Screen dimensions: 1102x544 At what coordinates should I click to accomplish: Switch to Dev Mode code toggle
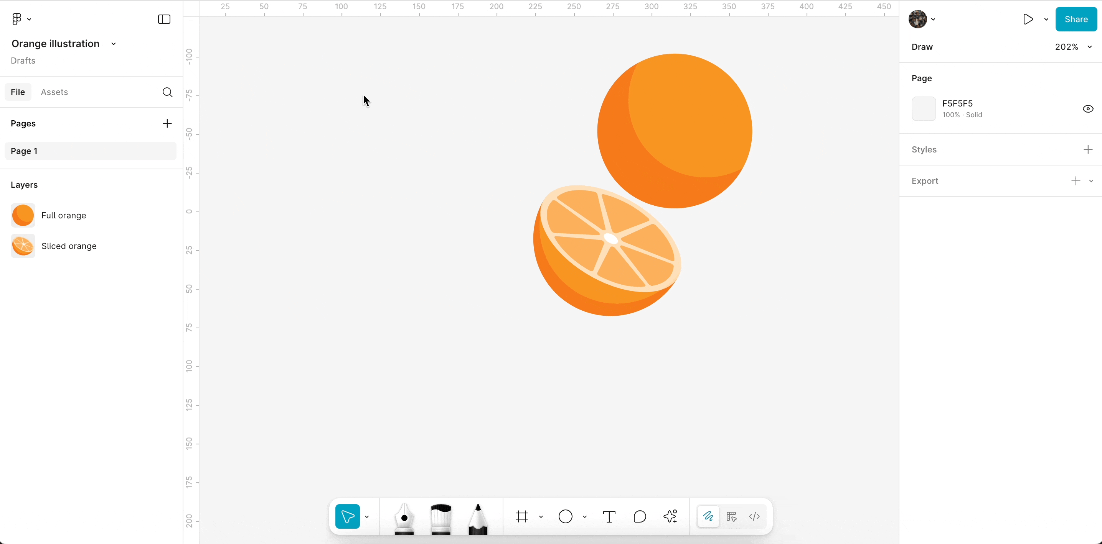pyautogui.click(x=754, y=517)
